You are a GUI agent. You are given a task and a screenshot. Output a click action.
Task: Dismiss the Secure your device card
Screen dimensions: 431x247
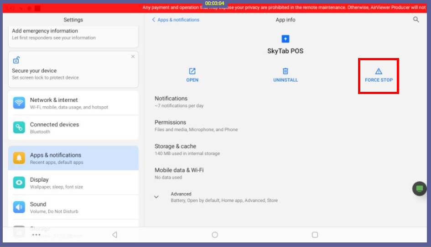pos(133,57)
